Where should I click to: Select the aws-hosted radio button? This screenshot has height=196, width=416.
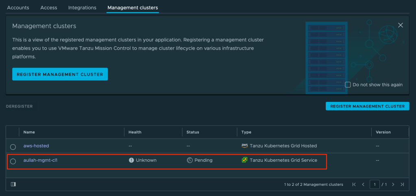point(13,147)
